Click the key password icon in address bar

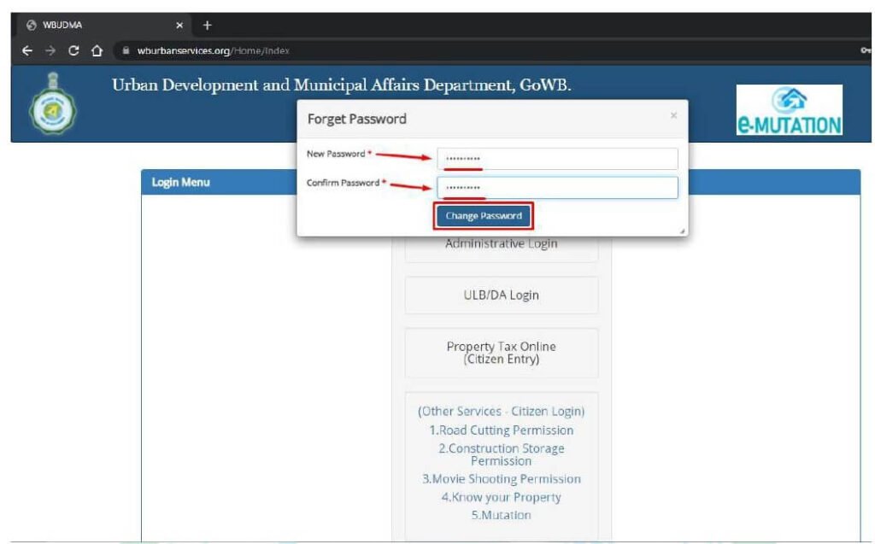click(x=865, y=50)
